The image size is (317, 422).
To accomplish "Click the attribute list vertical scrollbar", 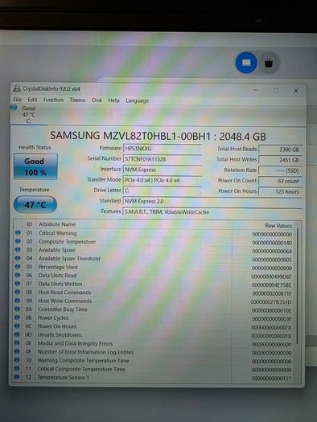I will tap(298, 286).
